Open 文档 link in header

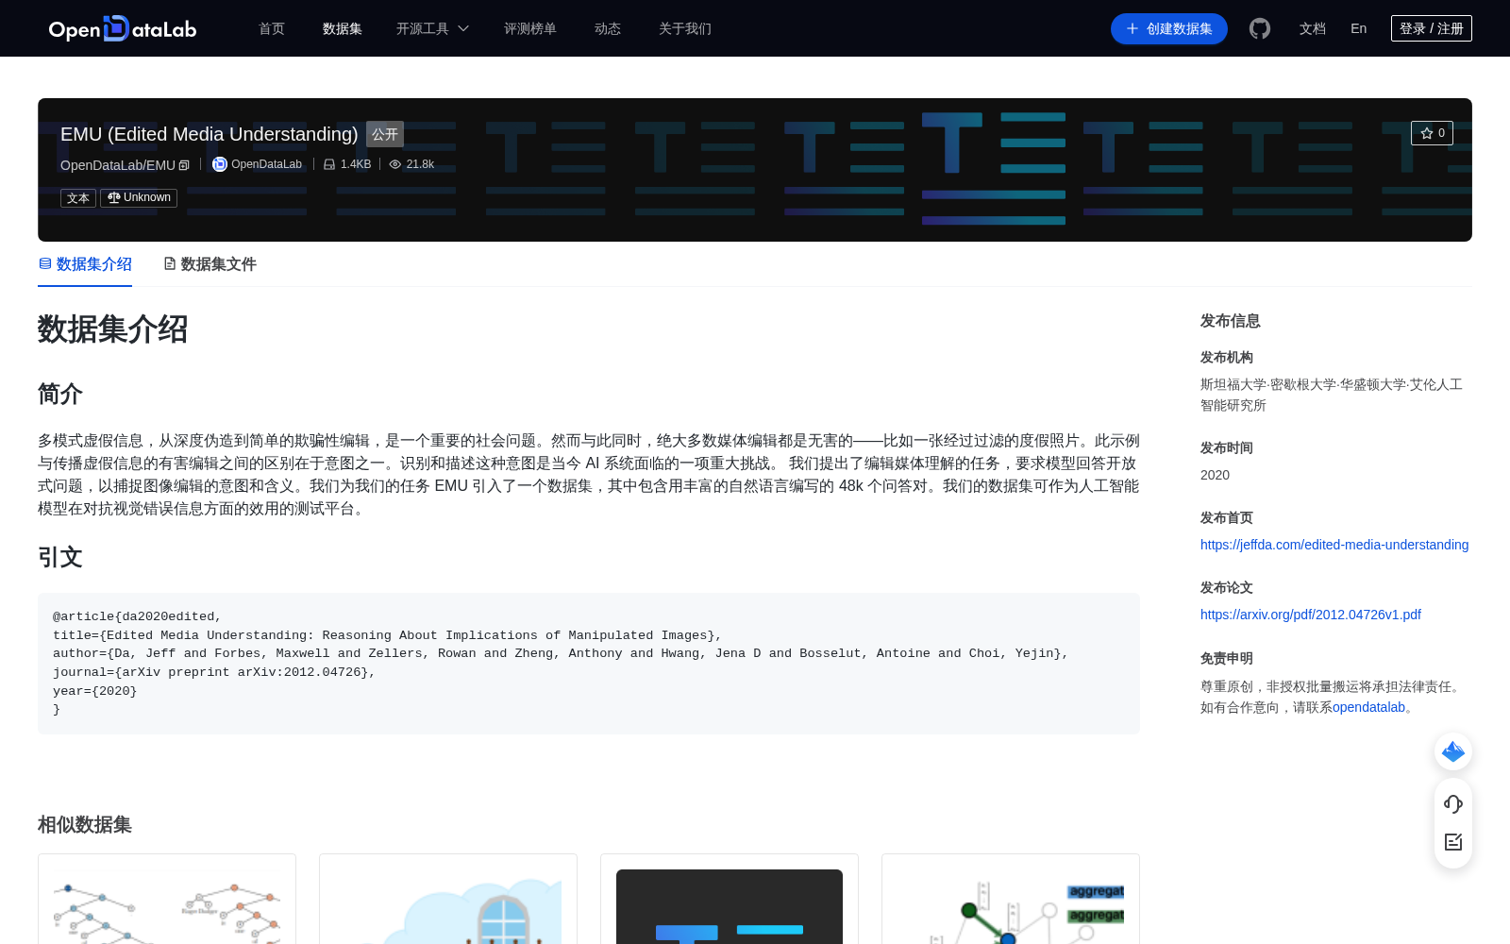tap(1313, 28)
